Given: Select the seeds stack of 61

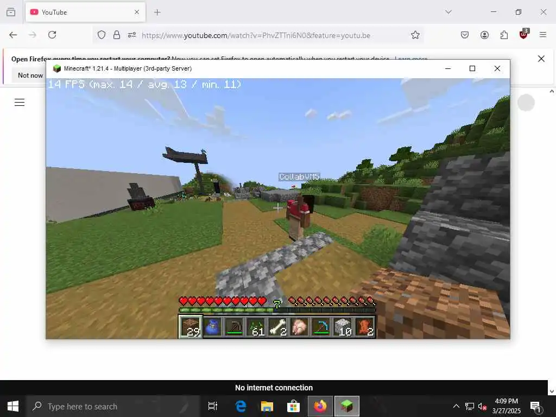Looking at the screenshot, I should point(256,326).
